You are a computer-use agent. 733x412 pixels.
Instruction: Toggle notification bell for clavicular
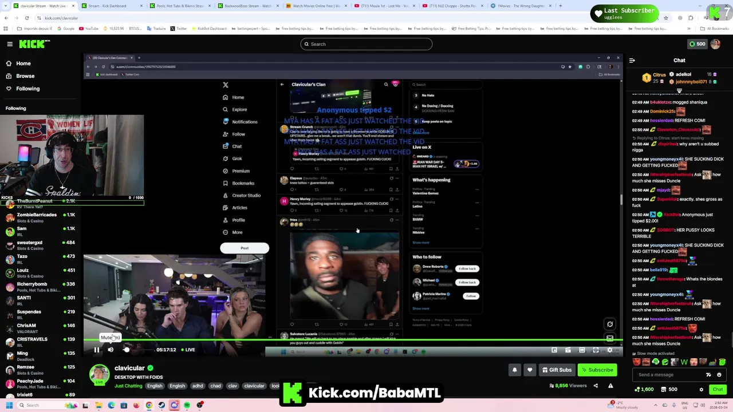pos(515,370)
